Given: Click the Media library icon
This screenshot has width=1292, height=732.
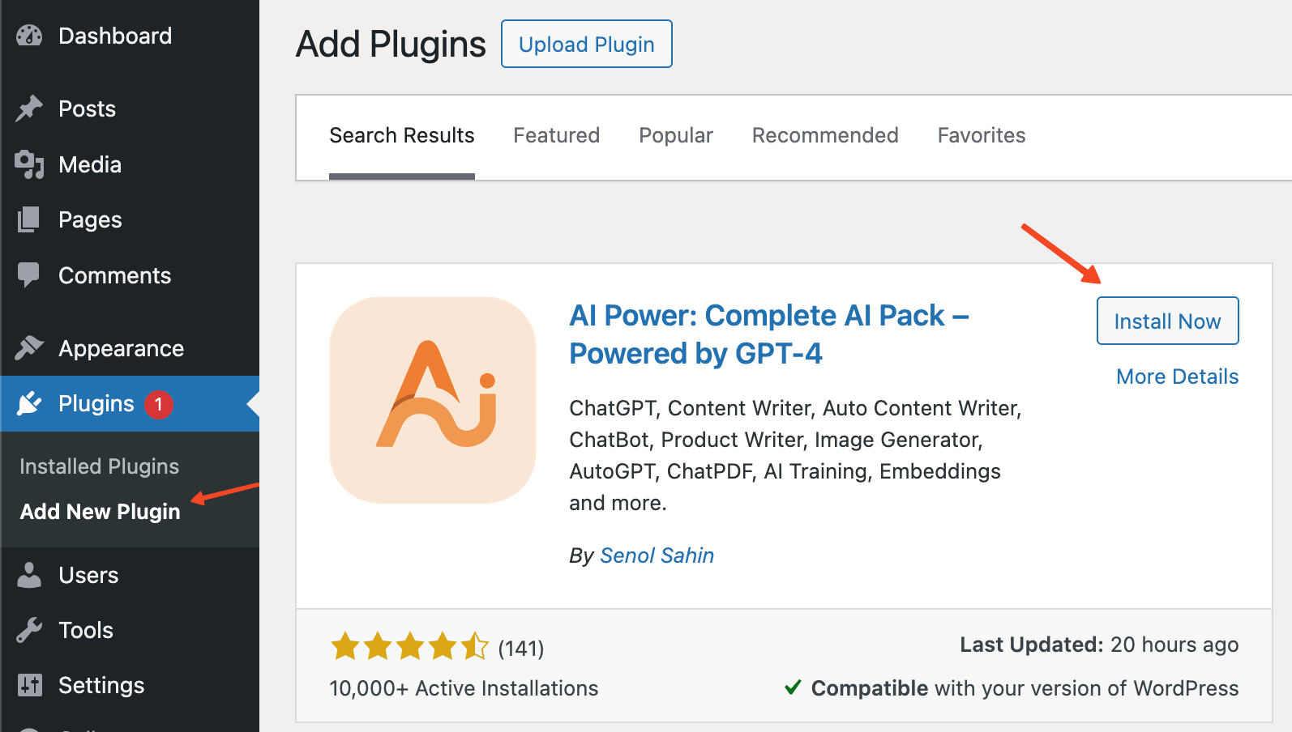Looking at the screenshot, I should click(29, 164).
